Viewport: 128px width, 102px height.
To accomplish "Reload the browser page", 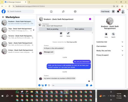I will click(9, 6).
